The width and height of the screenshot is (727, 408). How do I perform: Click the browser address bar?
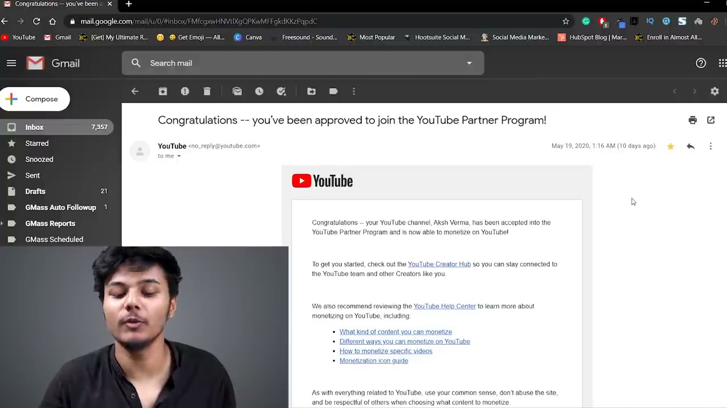coord(318,21)
